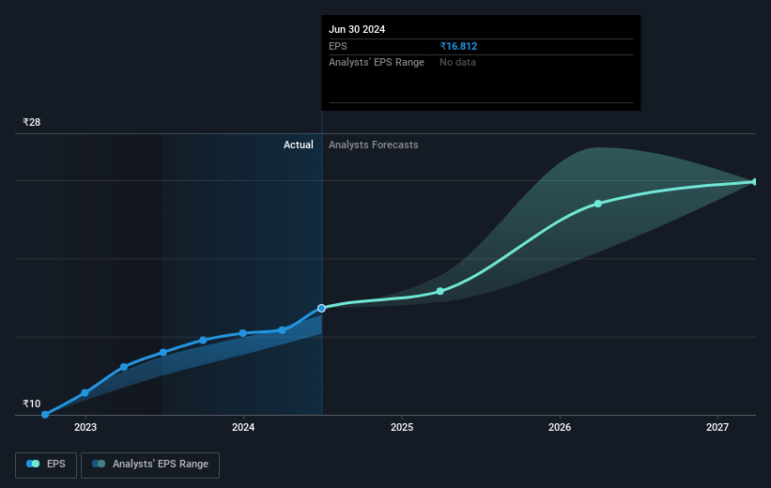The height and width of the screenshot is (488, 771).
Task: Click the first EPS data point at ₹10
Action: [45, 415]
